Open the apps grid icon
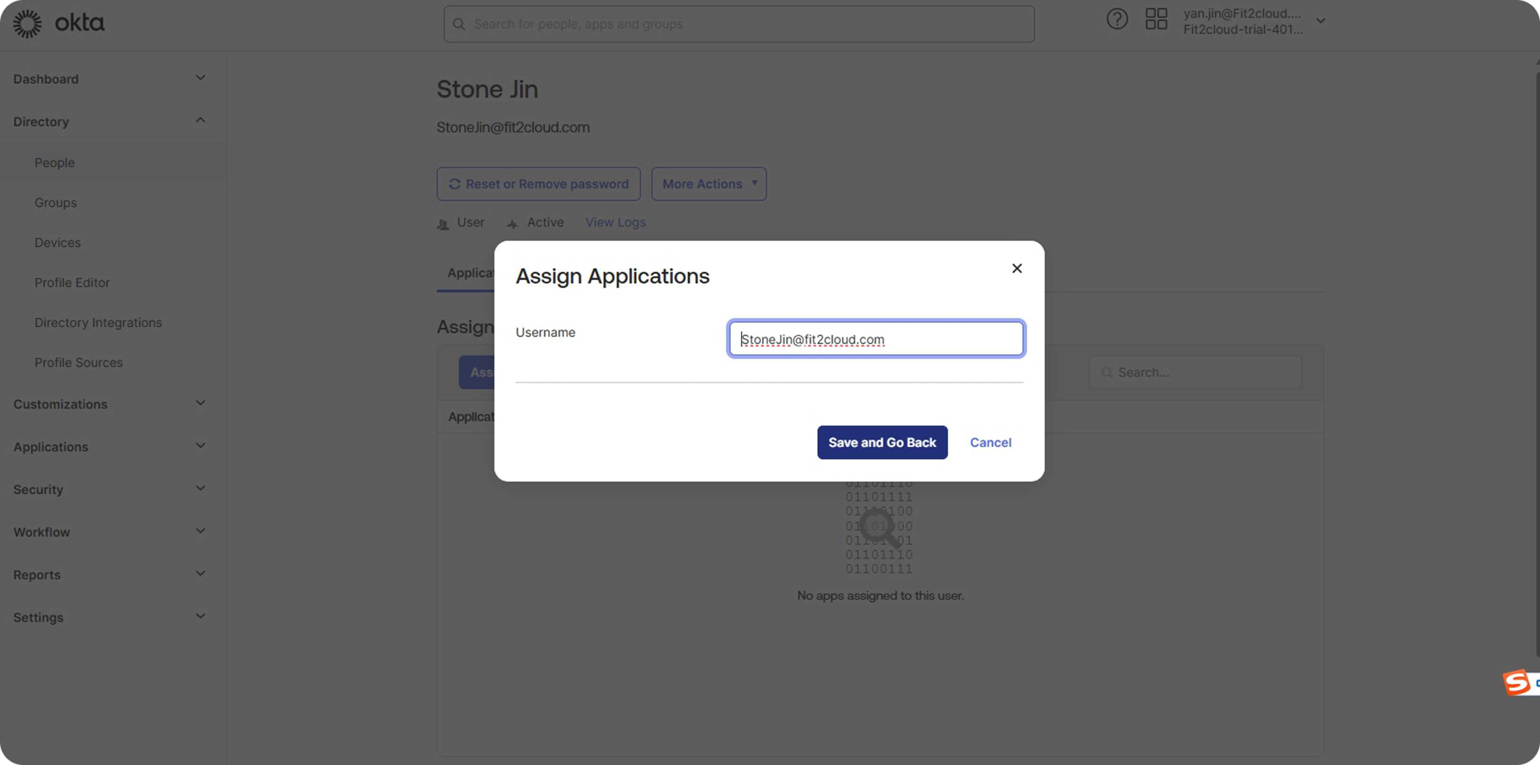This screenshot has height=765, width=1540. coord(1155,19)
